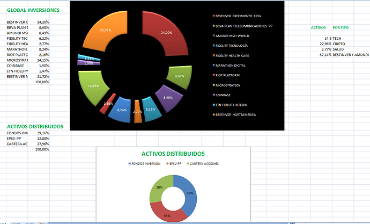Select legend entry BESTINVER CRECIMIENTO EPSV
The height and width of the screenshot is (224, 370).
point(237,16)
